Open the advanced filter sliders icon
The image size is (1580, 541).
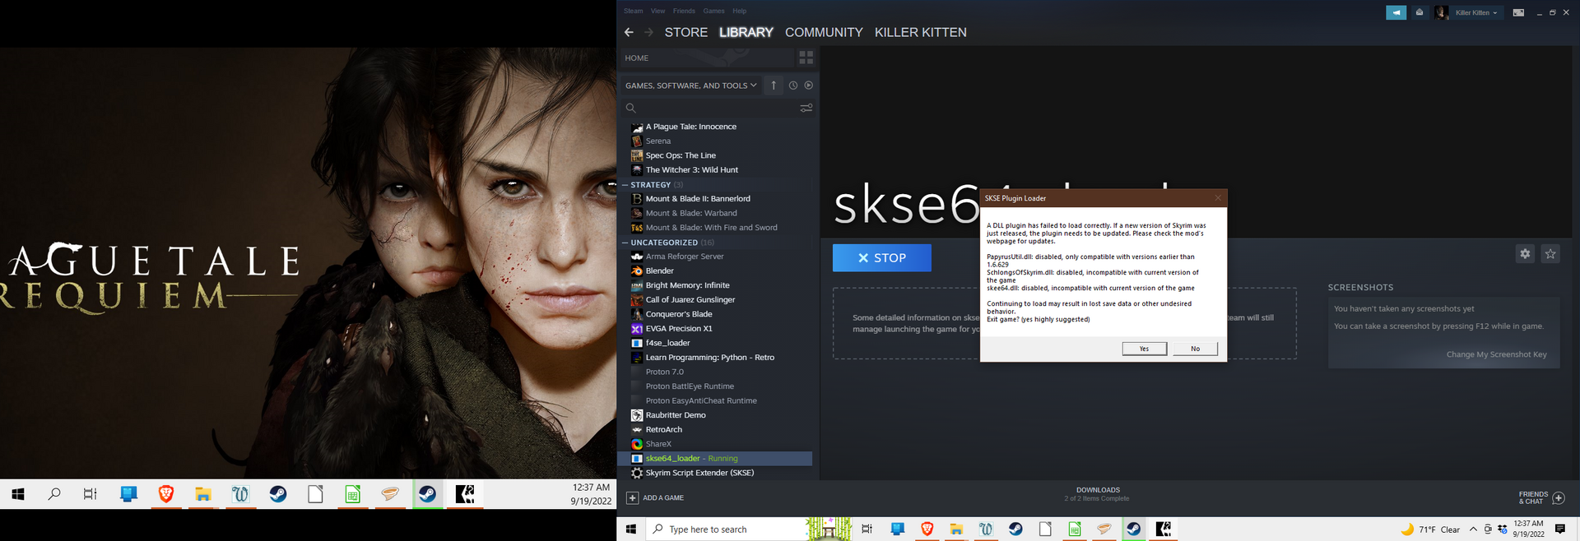[806, 108]
